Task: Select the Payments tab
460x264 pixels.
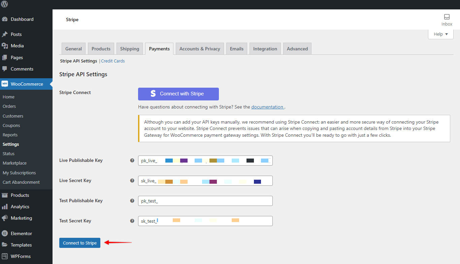Action: click(x=159, y=49)
